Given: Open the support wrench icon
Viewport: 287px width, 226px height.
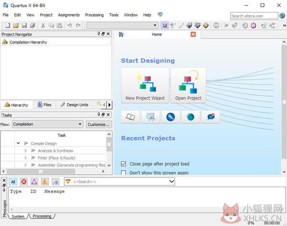Looking at the screenshot, I should click(x=170, y=117).
